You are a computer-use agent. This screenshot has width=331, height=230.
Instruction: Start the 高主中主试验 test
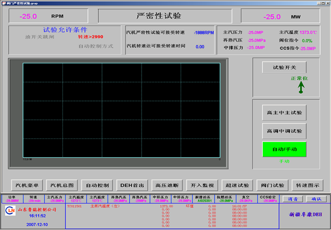[x=284, y=113]
